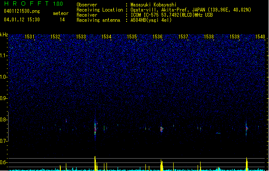This screenshot has height=171, width=269.
Task: Click the 1531 time marker
Action: click(x=30, y=37)
